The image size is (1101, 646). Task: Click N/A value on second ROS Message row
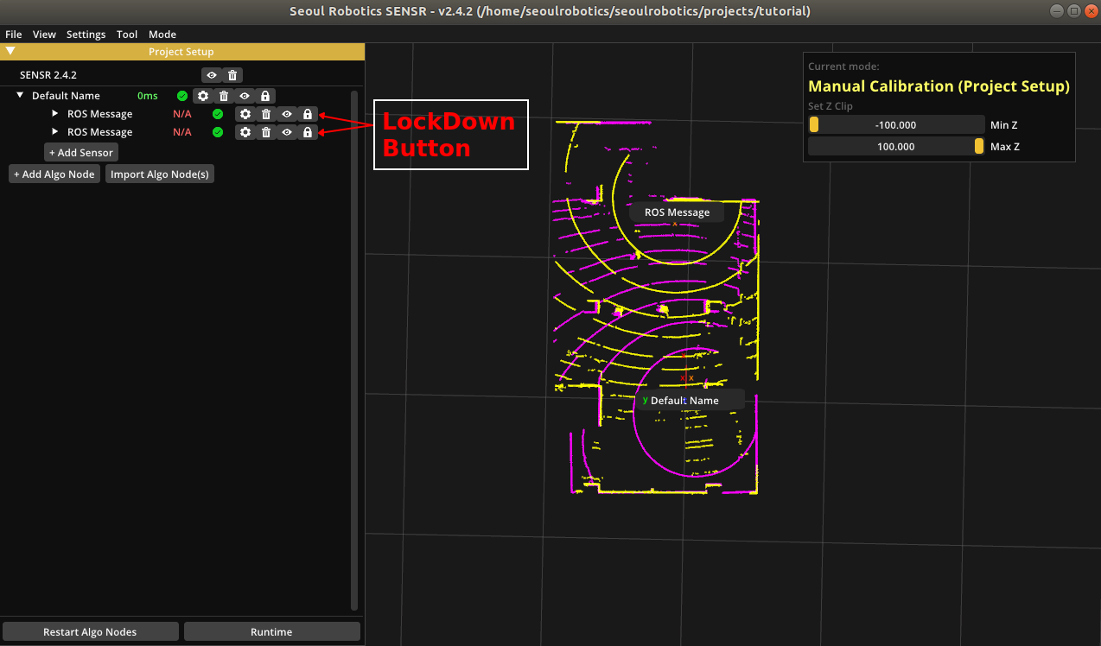point(182,132)
